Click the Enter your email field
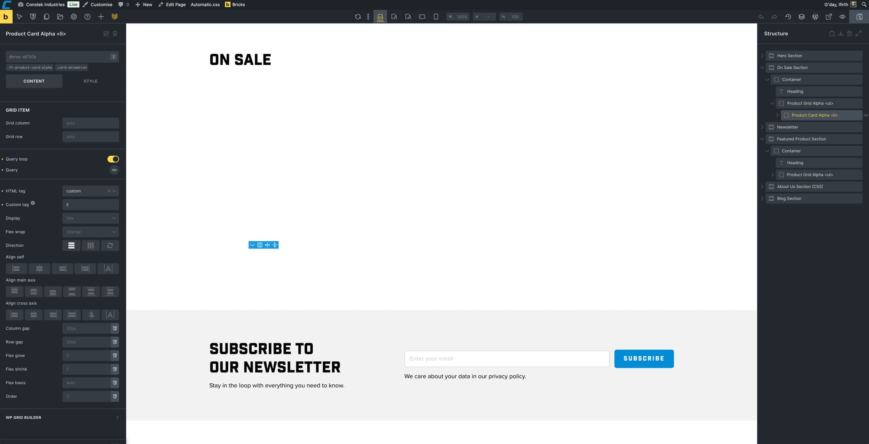 (x=506, y=358)
